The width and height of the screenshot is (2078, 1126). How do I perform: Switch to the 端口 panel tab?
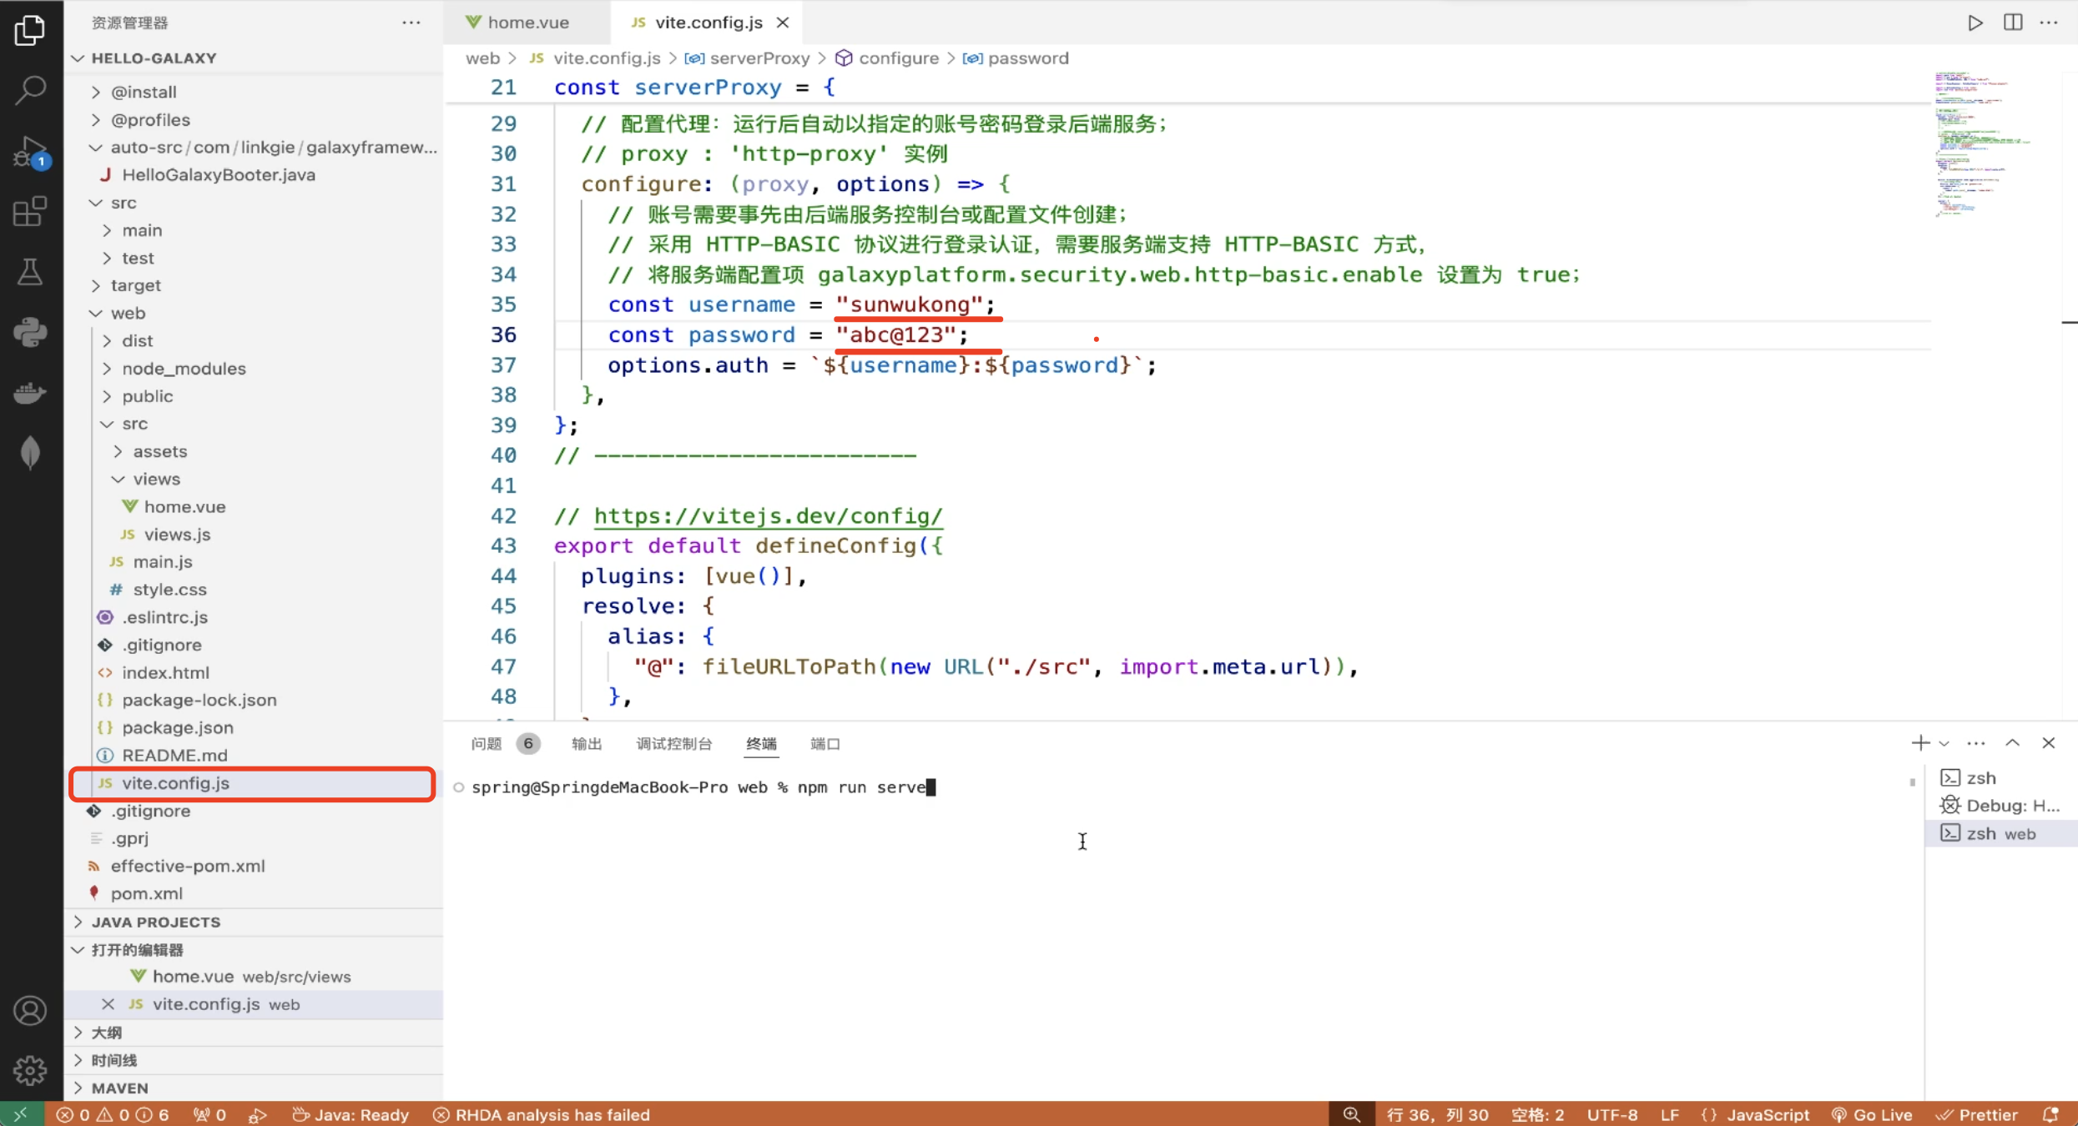click(x=825, y=743)
